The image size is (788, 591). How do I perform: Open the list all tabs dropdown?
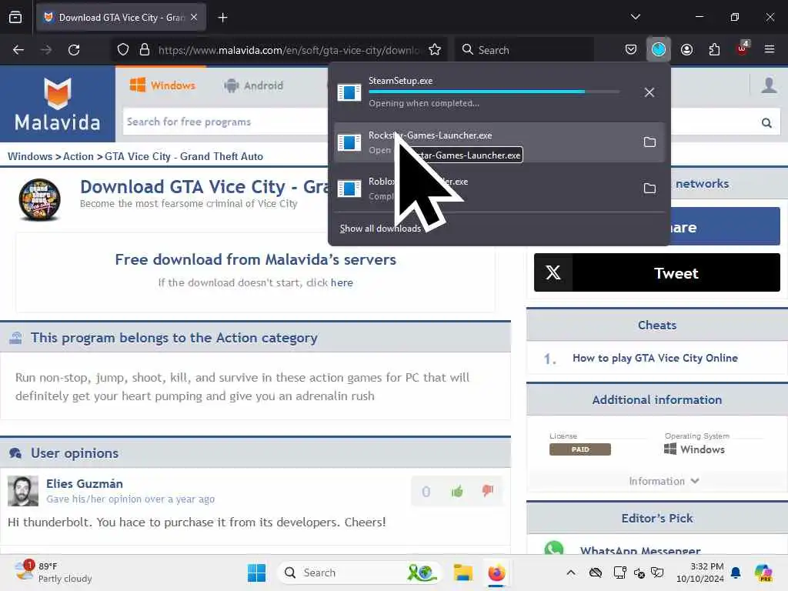635,17
